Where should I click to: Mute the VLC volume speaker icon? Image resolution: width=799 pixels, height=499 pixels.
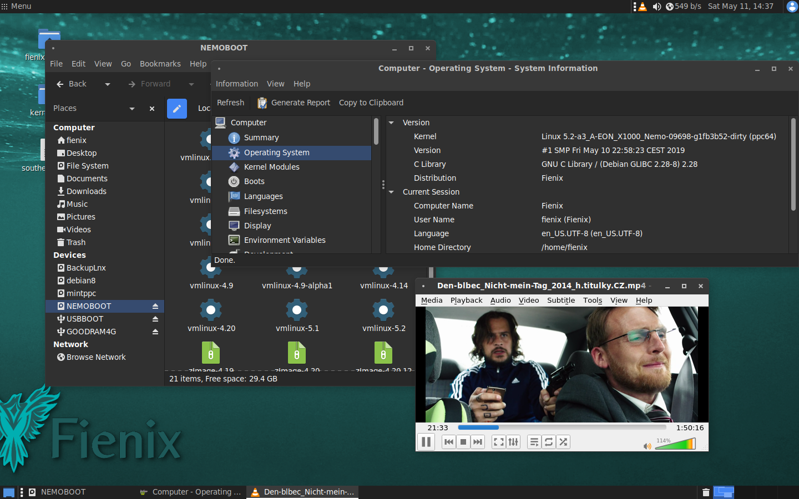click(x=647, y=446)
